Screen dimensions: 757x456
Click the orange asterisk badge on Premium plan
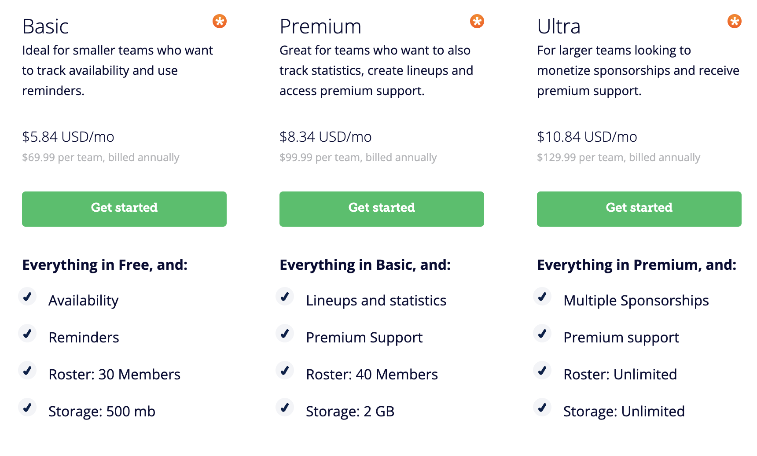tap(477, 21)
